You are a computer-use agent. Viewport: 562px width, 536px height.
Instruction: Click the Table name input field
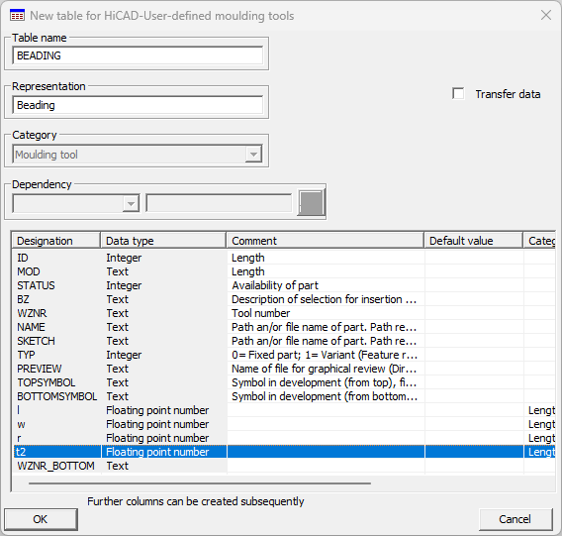(138, 55)
